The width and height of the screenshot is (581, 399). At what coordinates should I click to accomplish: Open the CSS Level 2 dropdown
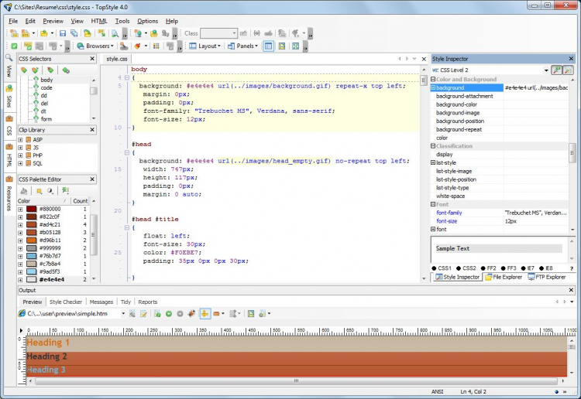(x=545, y=70)
